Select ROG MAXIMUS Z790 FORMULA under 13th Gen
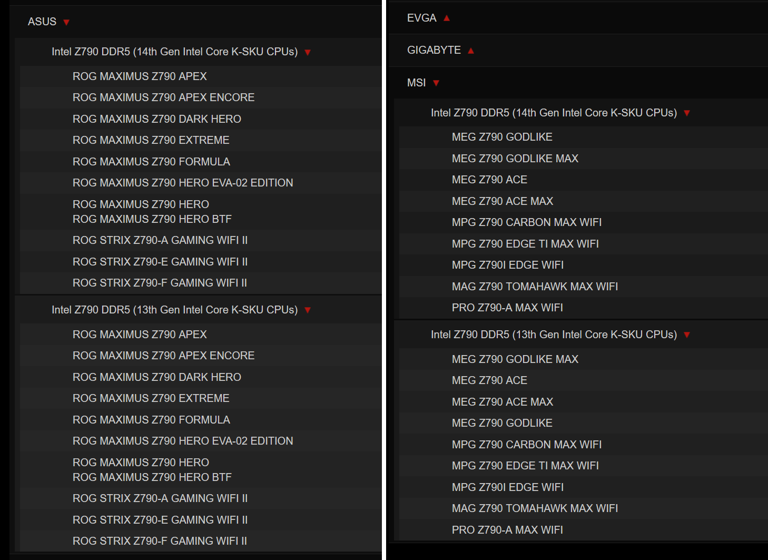The image size is (768, 560). [x=151, y=420]
